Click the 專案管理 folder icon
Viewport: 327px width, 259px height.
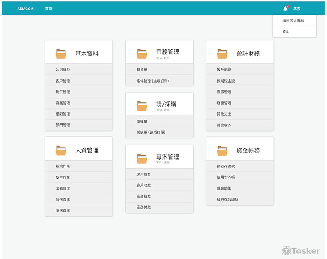pyautogui.click(x=142, y=159)
